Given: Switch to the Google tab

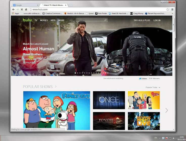Looking at the screenshot, I should pyautogui.click(x=26, y=5).
